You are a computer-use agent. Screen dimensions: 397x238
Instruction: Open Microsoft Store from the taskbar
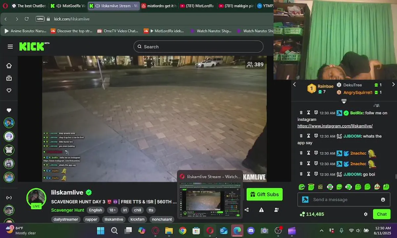196,231
